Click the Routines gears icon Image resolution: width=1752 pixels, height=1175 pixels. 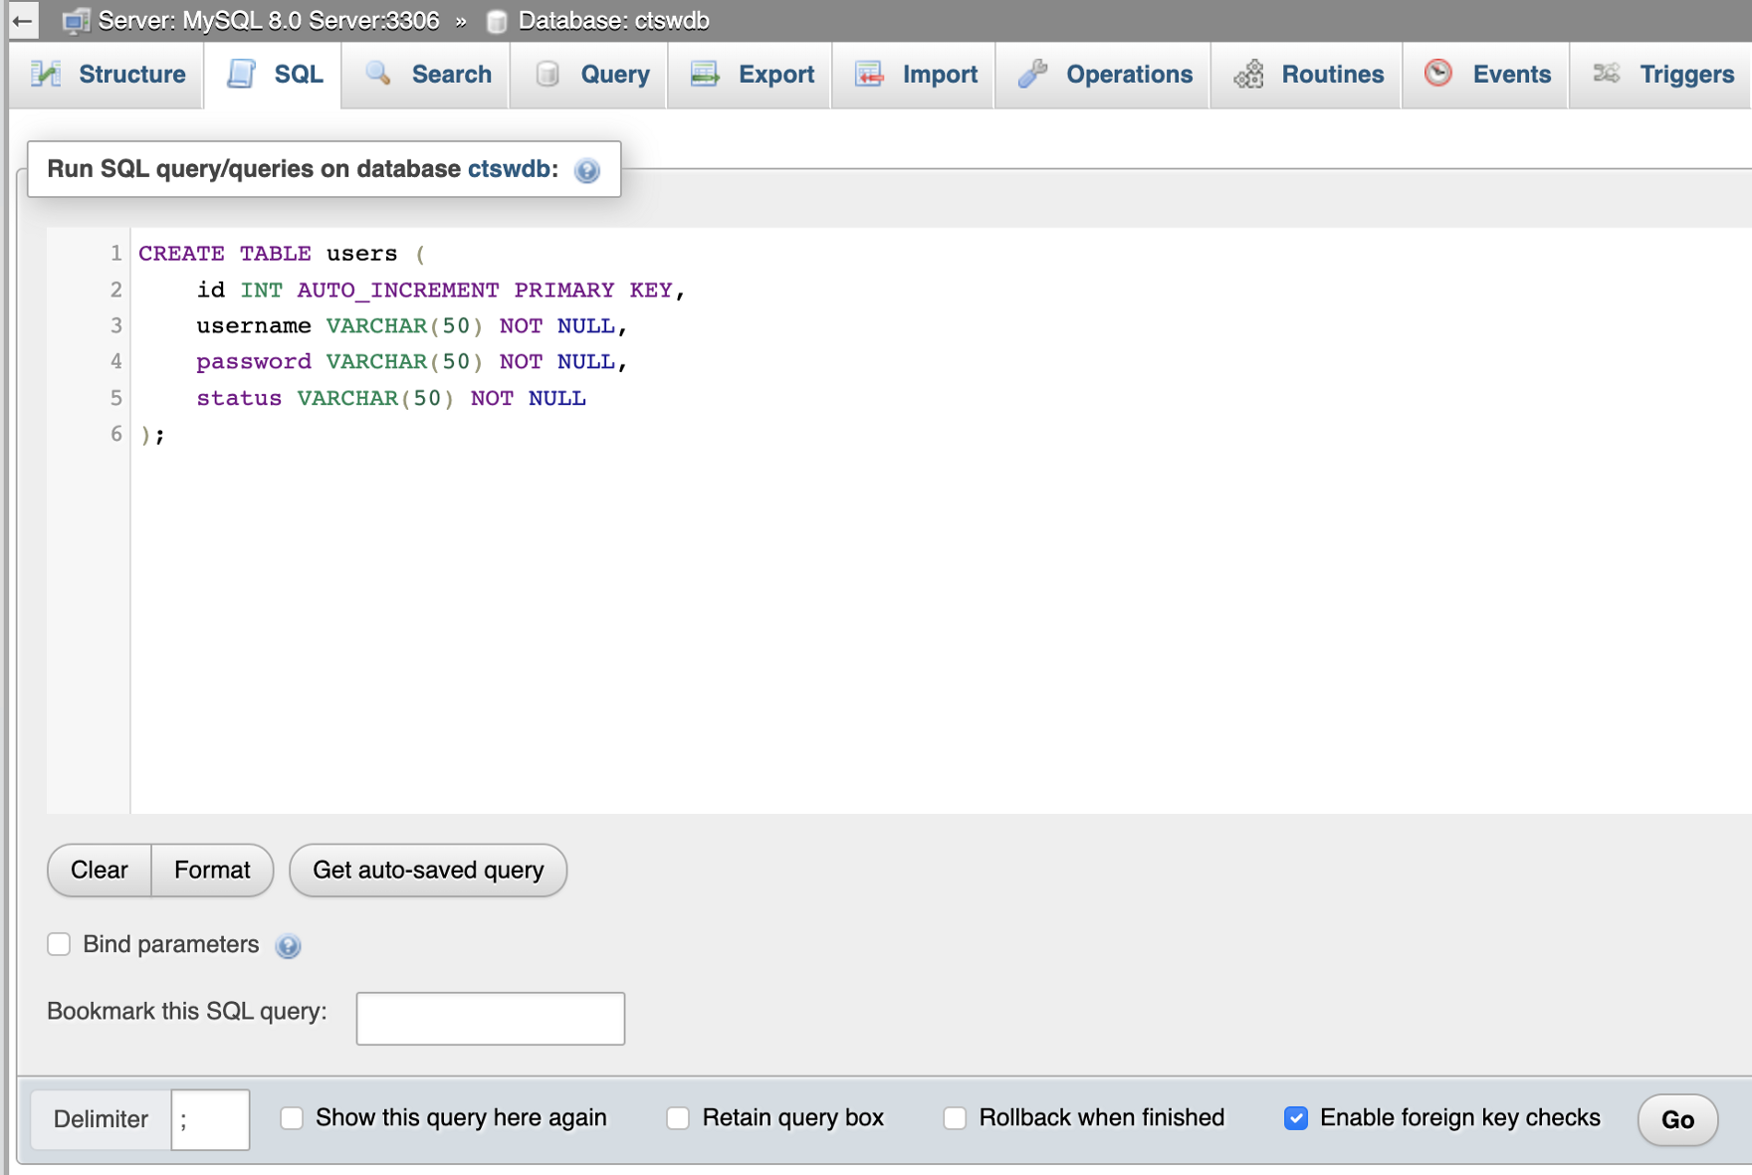tap(1248, 74)
